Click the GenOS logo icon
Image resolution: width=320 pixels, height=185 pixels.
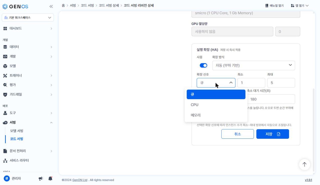pos(5,6)
